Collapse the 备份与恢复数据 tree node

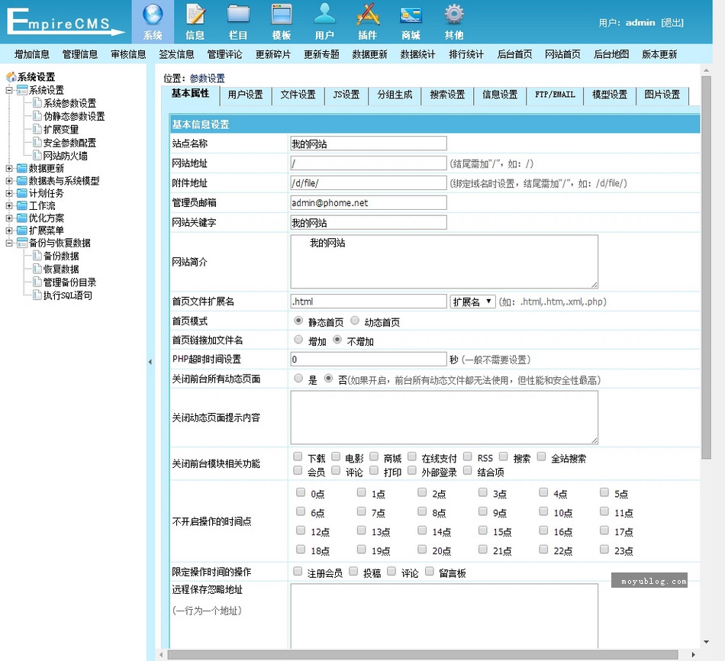pyautogui.click(x=9, y=243)
